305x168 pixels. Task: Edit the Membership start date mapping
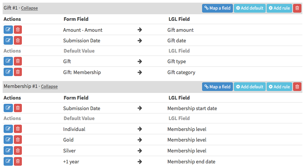point(8,108)
